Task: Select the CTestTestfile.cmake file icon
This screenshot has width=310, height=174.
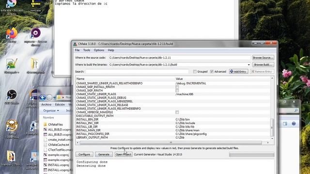Action: coord(45,150)
